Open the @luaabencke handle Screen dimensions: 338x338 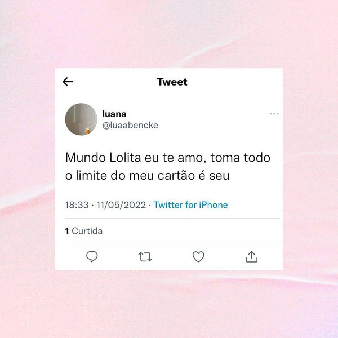(x=130, y=125)
